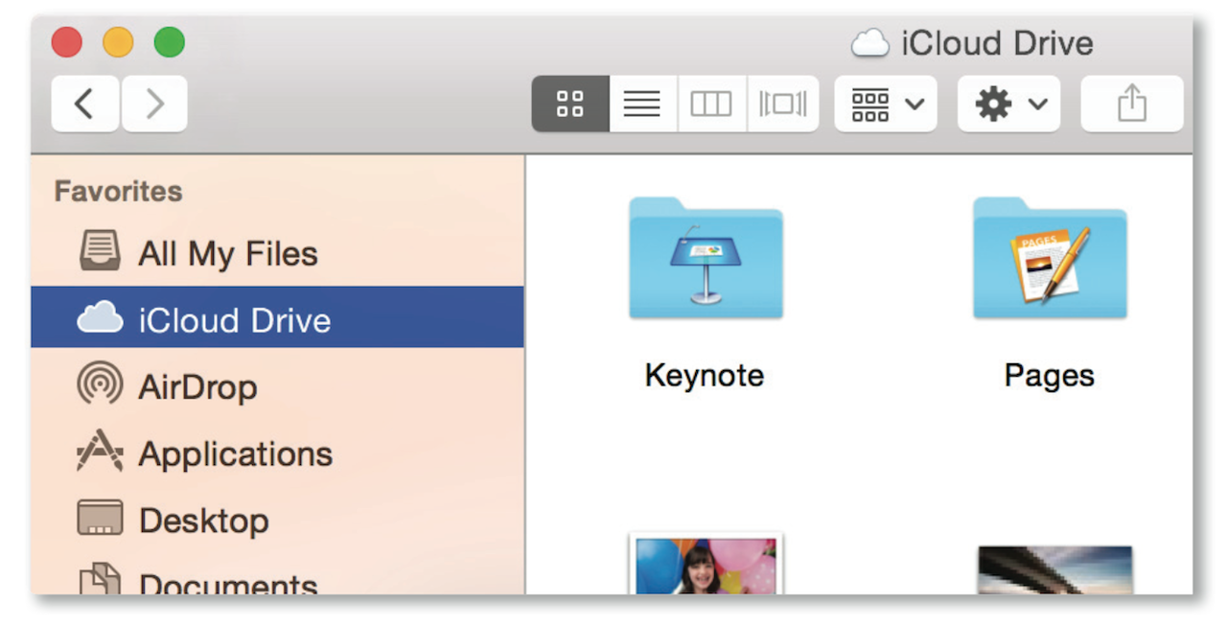Open Applications from the sidebar
Viewport: 1227px width, 627px height.
[x=235, y=453]
